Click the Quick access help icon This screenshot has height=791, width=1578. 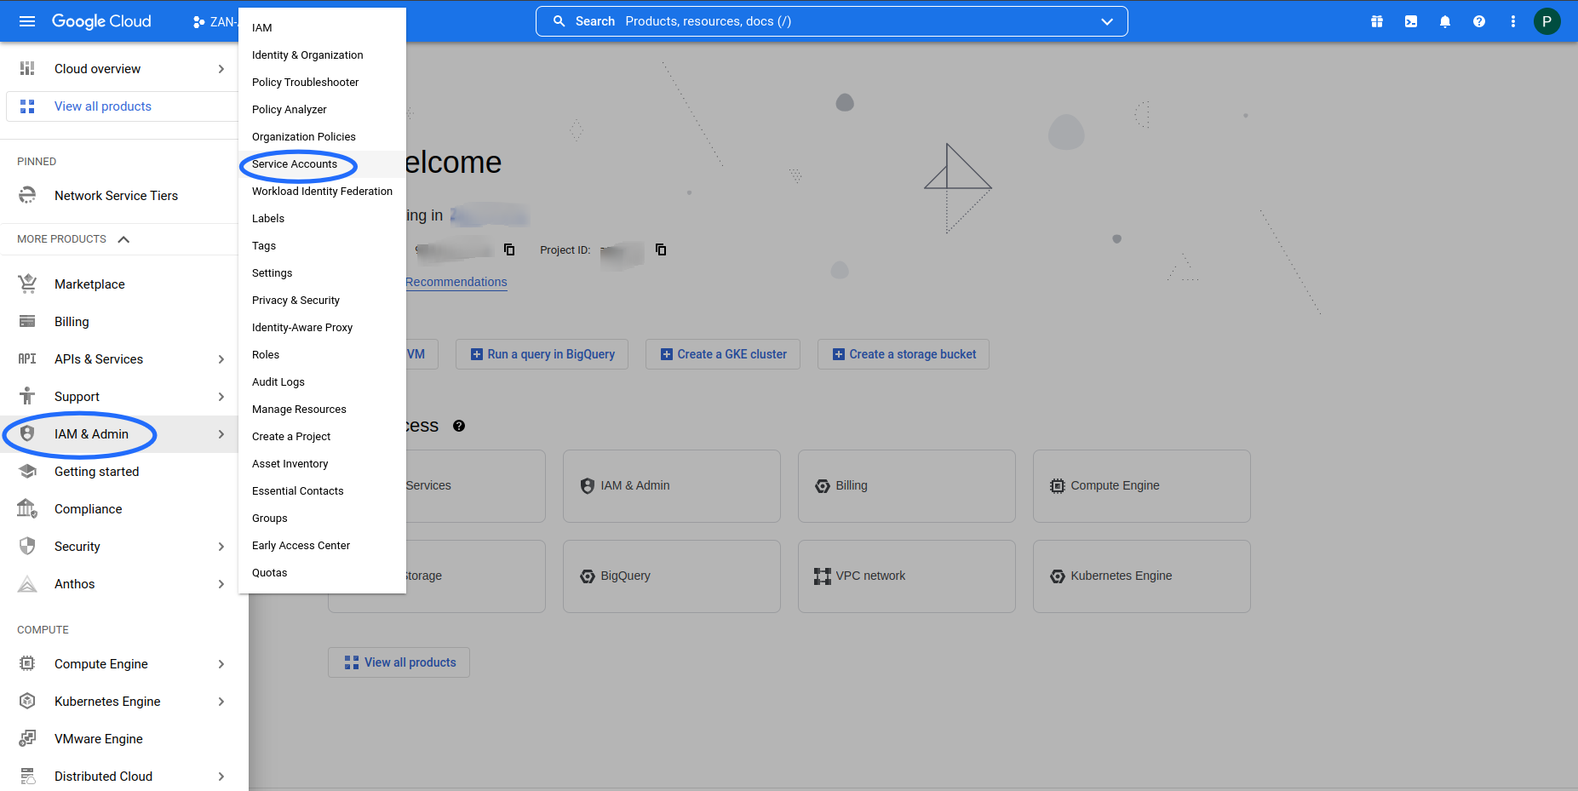coord(459,426)
